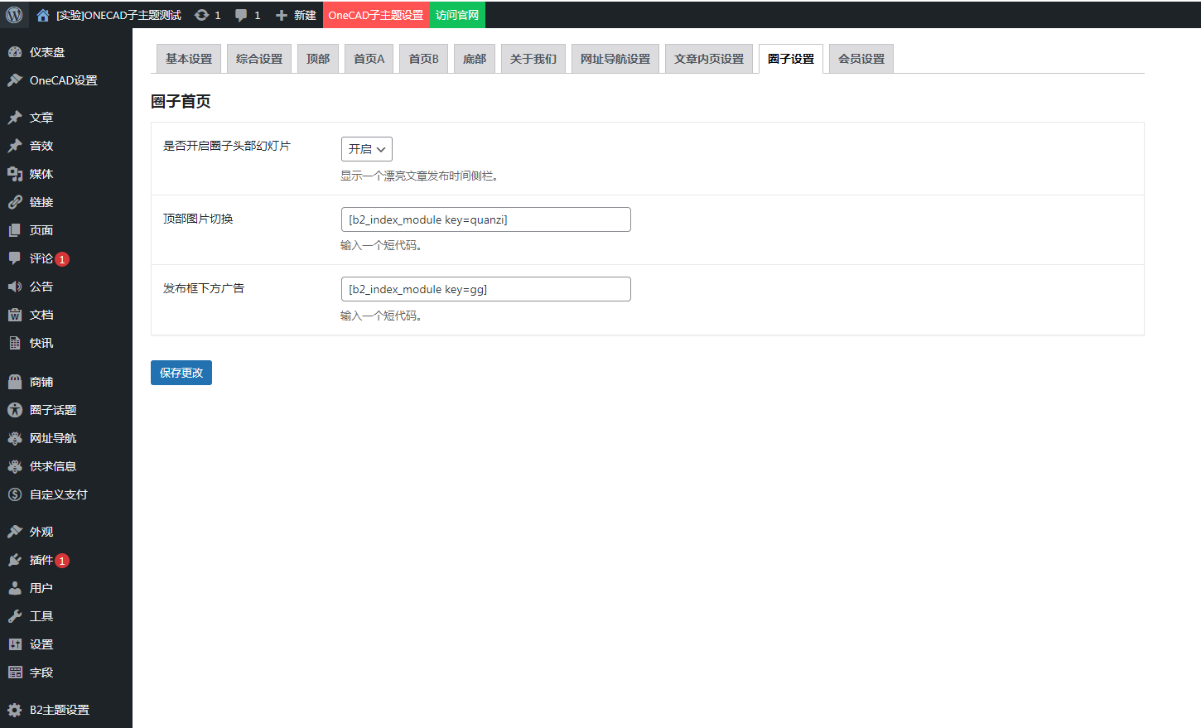Click the 顶部图片切换 shortcode field

486,219
